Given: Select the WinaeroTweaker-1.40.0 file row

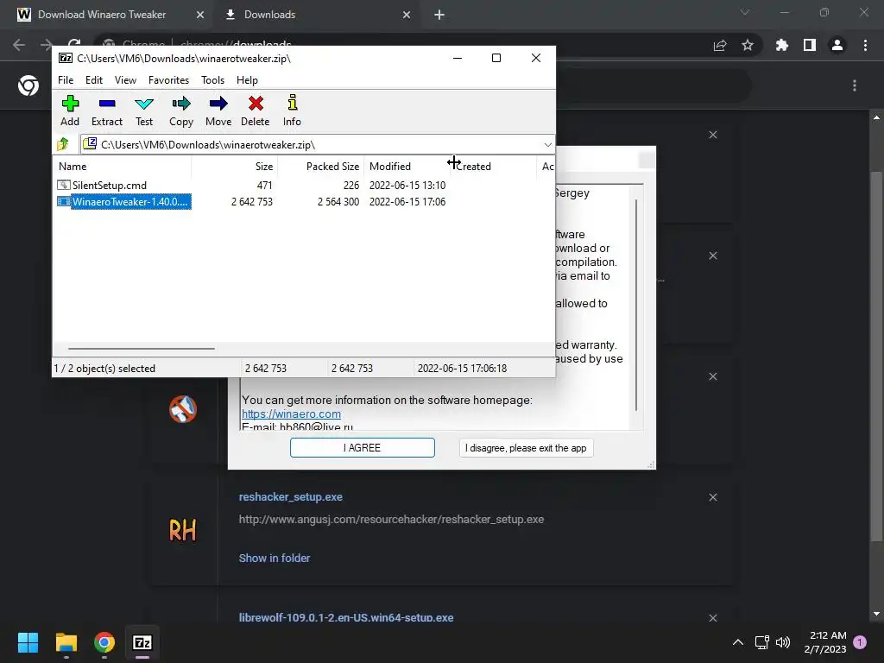Looking at the screenshot, I should tap(124, 202).
